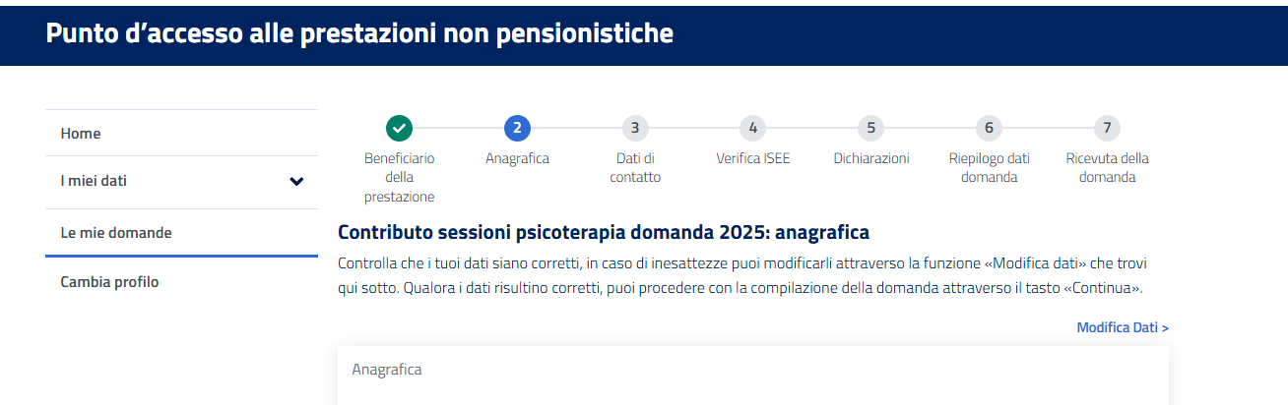The height and width of the screenshot is (405, 1288).
Task: Click step circle number 5
Action: [x=870, y=128]
